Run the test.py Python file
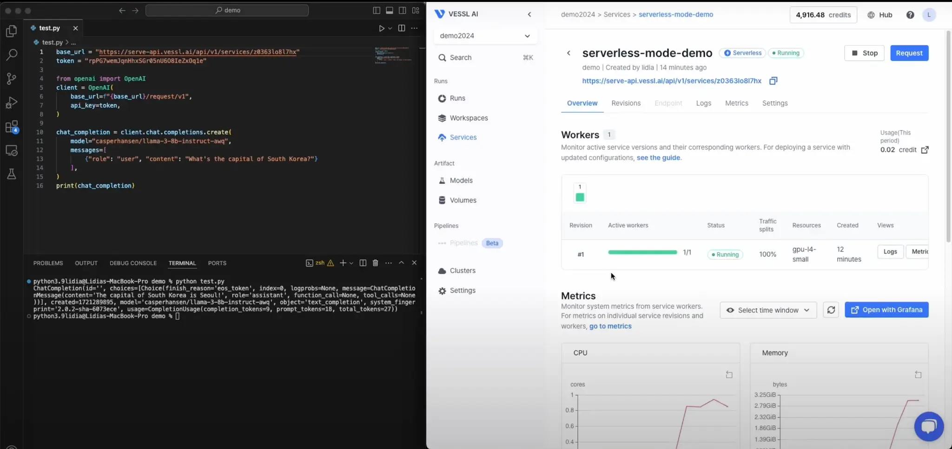 (382, 28)
